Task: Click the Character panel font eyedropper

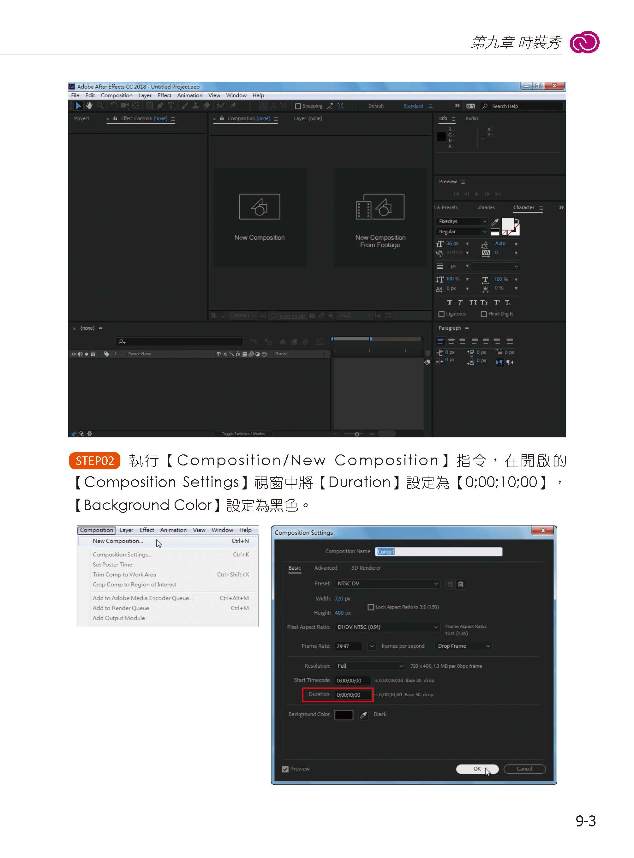Action: pos(495,222)
